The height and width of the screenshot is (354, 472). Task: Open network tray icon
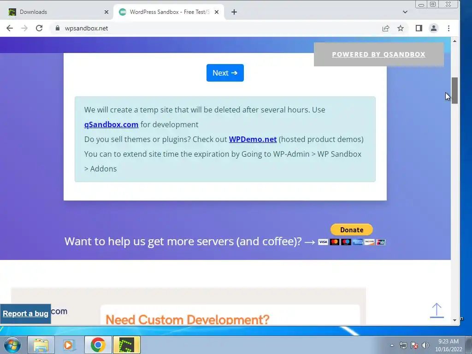tap(403, 345)
